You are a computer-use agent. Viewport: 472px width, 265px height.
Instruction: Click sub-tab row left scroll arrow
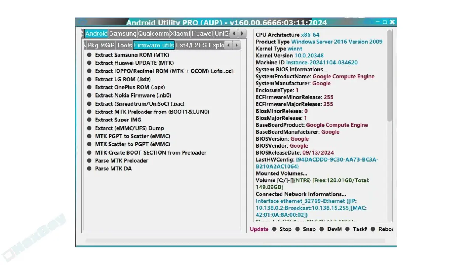pyautogui.click(x=228, y=45)
